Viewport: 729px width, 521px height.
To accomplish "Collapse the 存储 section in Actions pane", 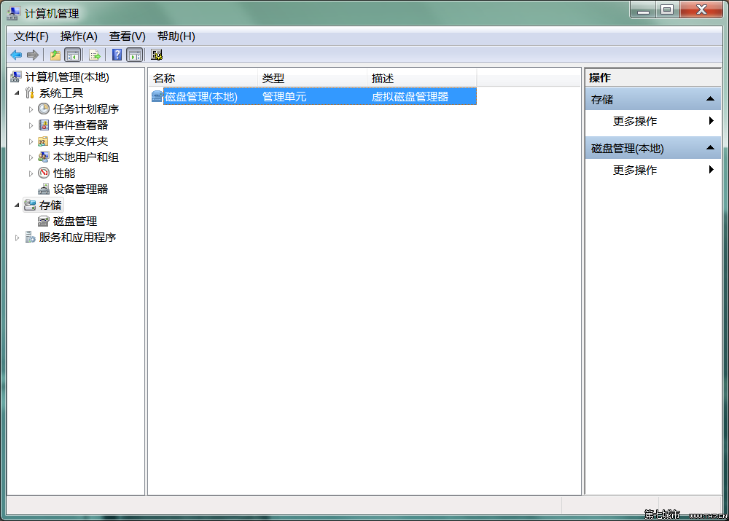I will (x=710, y=98).
